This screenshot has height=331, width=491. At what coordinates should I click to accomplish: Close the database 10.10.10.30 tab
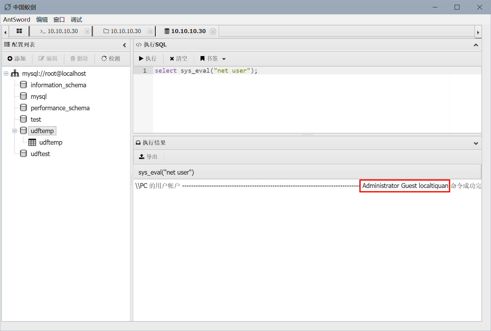point(213,31)
